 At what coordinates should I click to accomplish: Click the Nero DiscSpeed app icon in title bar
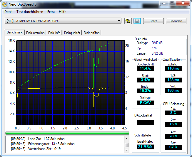(5, 4)
